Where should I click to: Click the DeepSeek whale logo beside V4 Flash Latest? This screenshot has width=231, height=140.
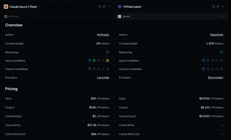coord(120,7)
